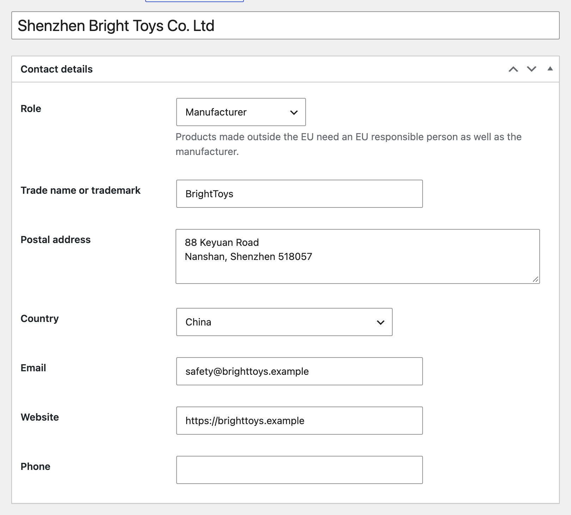This screenshot has width=571, height=515.
Task: Click the Email field label
Action: pyautogui.click(x=33, y=368)
